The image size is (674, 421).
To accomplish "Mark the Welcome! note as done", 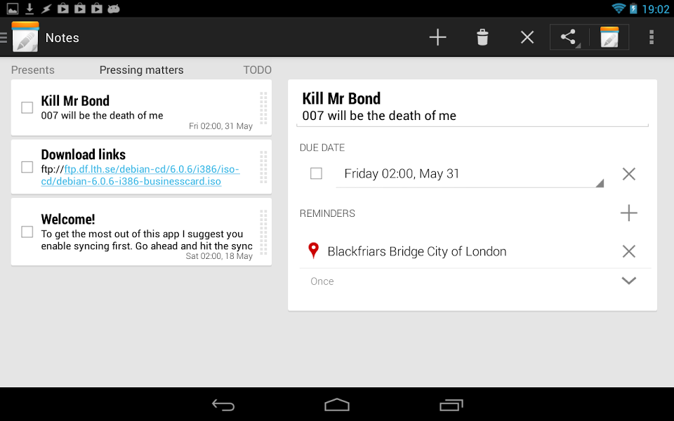I will click(27, 232).
